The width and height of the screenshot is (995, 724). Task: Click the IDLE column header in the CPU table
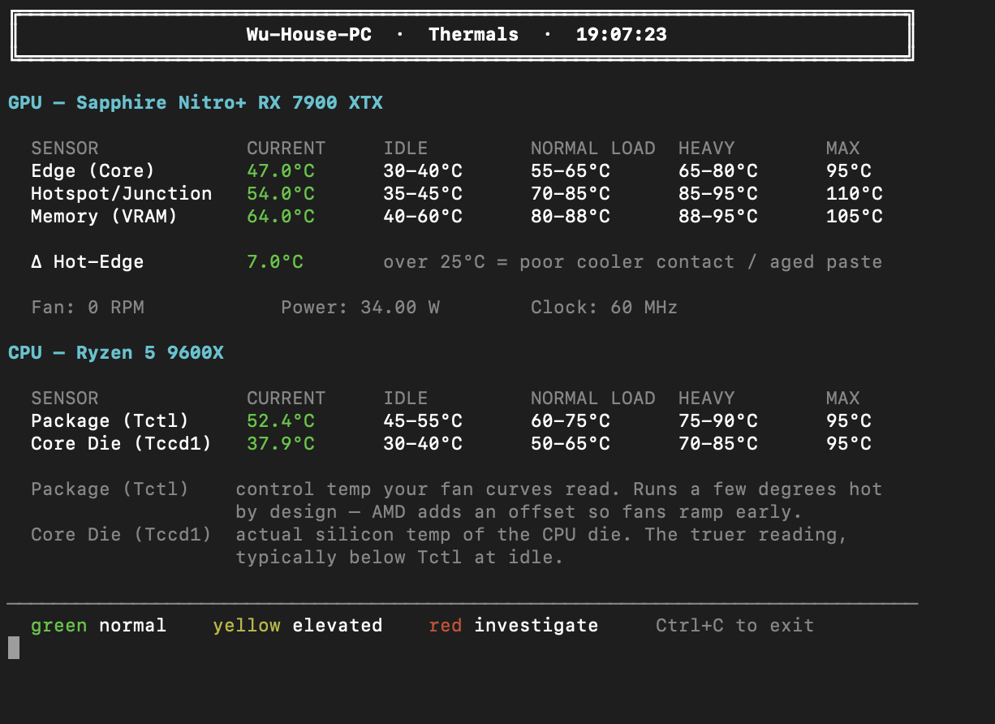click(406, 398)
